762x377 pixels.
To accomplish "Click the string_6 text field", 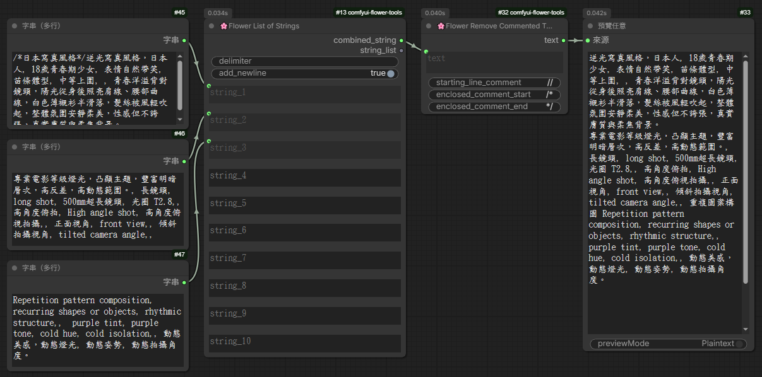I will coord(305,233).
